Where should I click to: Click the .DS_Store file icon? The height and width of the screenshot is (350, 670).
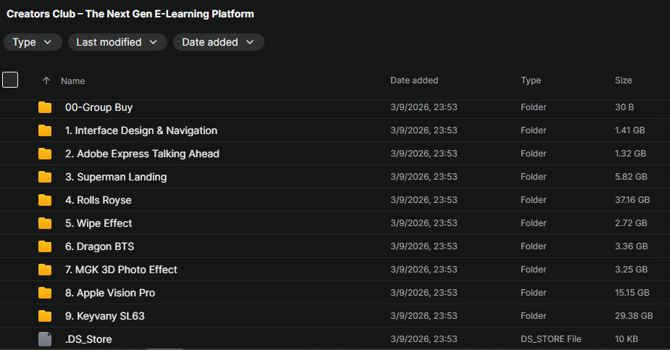click(45, 339)
